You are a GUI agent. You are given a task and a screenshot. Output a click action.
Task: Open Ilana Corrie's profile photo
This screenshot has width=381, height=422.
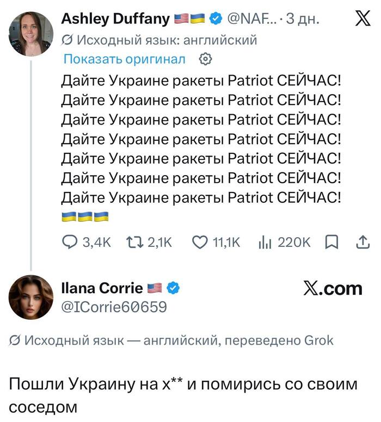click(31, 297)
